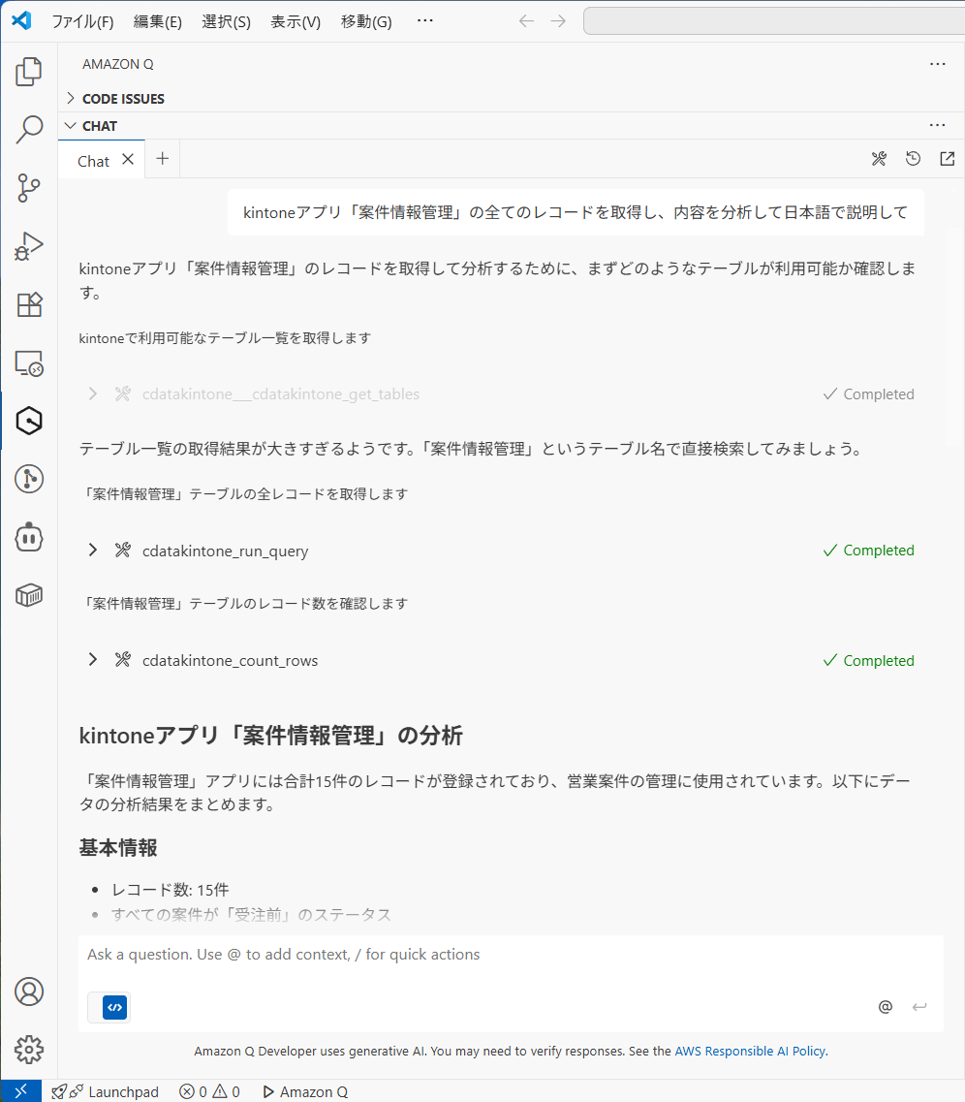Open the robot-face chat icon view
This screenshot has height=1102, width=965.
click(x=29, y=538)
